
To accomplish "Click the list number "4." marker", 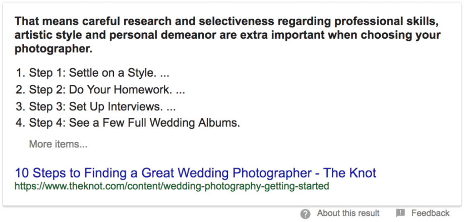I will pos(21,123).
